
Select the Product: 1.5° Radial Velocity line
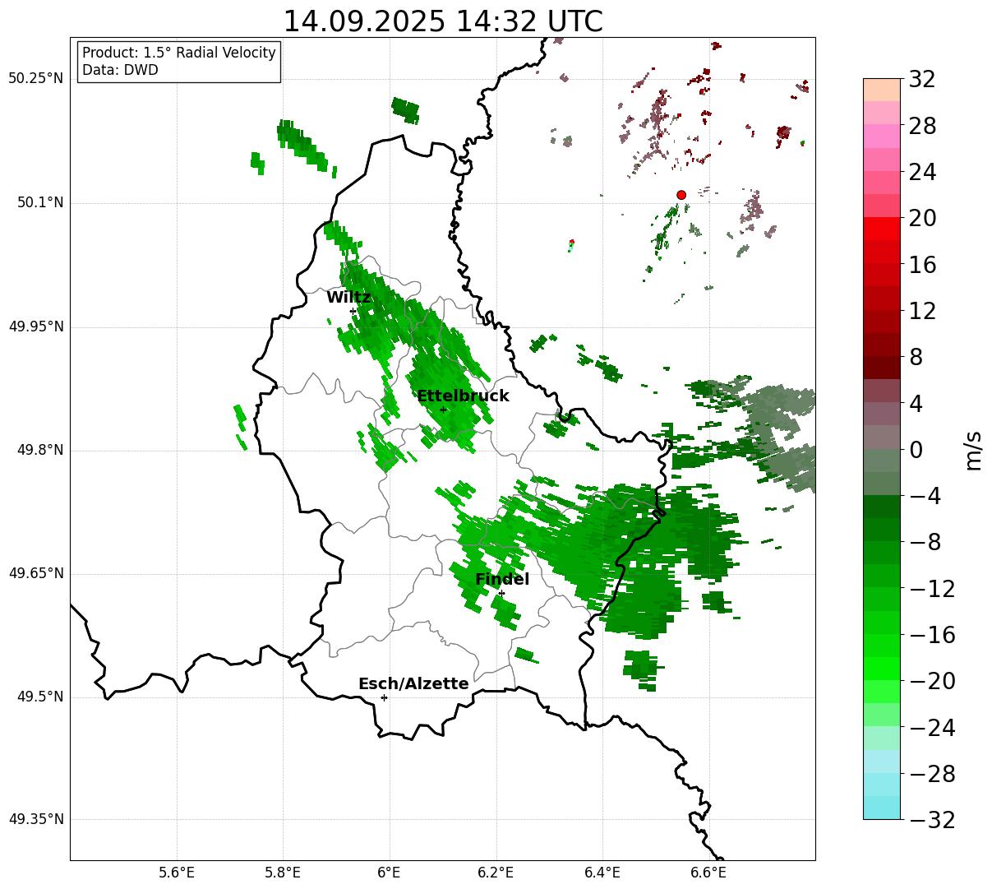click(179, 53)
